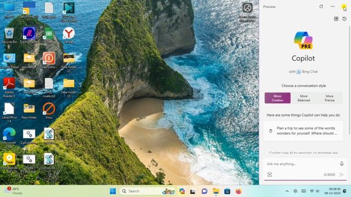This screenshot has height=197, width=351.
Task: Send the message with the arrow icon
Action: [x=342, y=175]
